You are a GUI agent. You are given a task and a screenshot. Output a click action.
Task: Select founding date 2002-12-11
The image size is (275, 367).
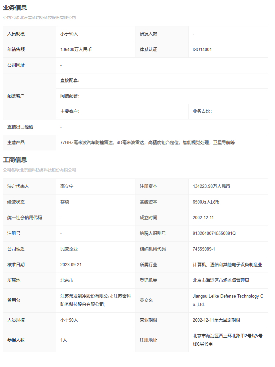(x=203, y=218)
